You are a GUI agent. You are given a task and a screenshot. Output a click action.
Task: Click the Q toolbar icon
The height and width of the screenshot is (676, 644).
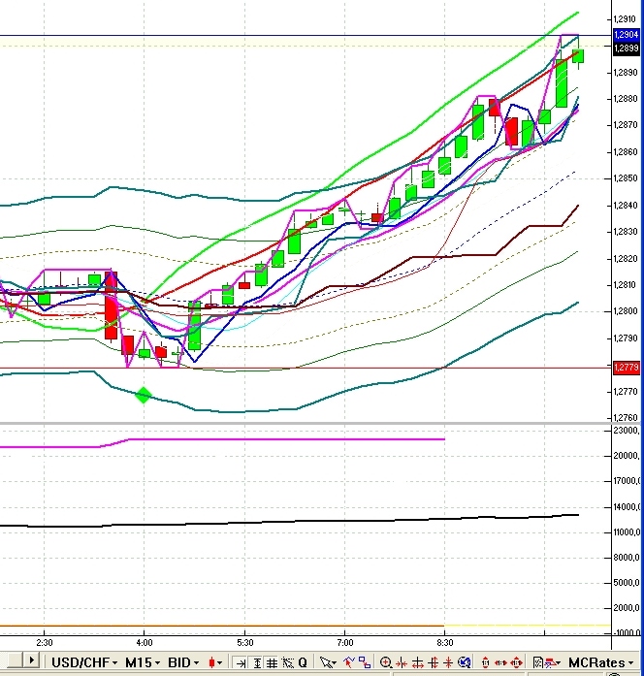(x=303, y=662)
